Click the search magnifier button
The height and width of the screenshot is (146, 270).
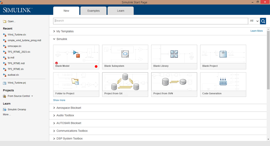coord(263,21)
